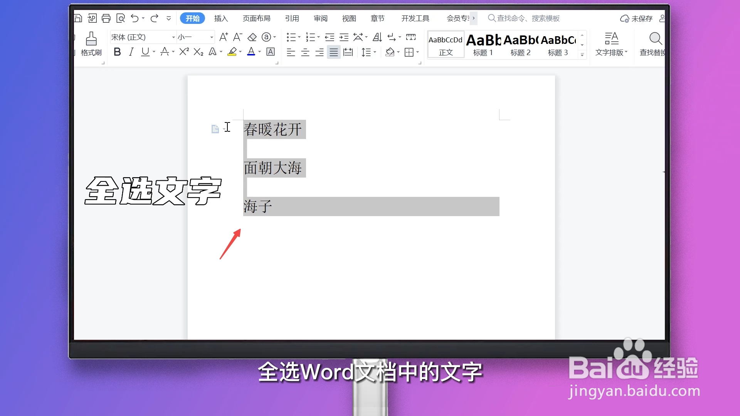Open underline style dropdown arrow
The width and height of the screenshot is (740, 416).
pos(154,52)
